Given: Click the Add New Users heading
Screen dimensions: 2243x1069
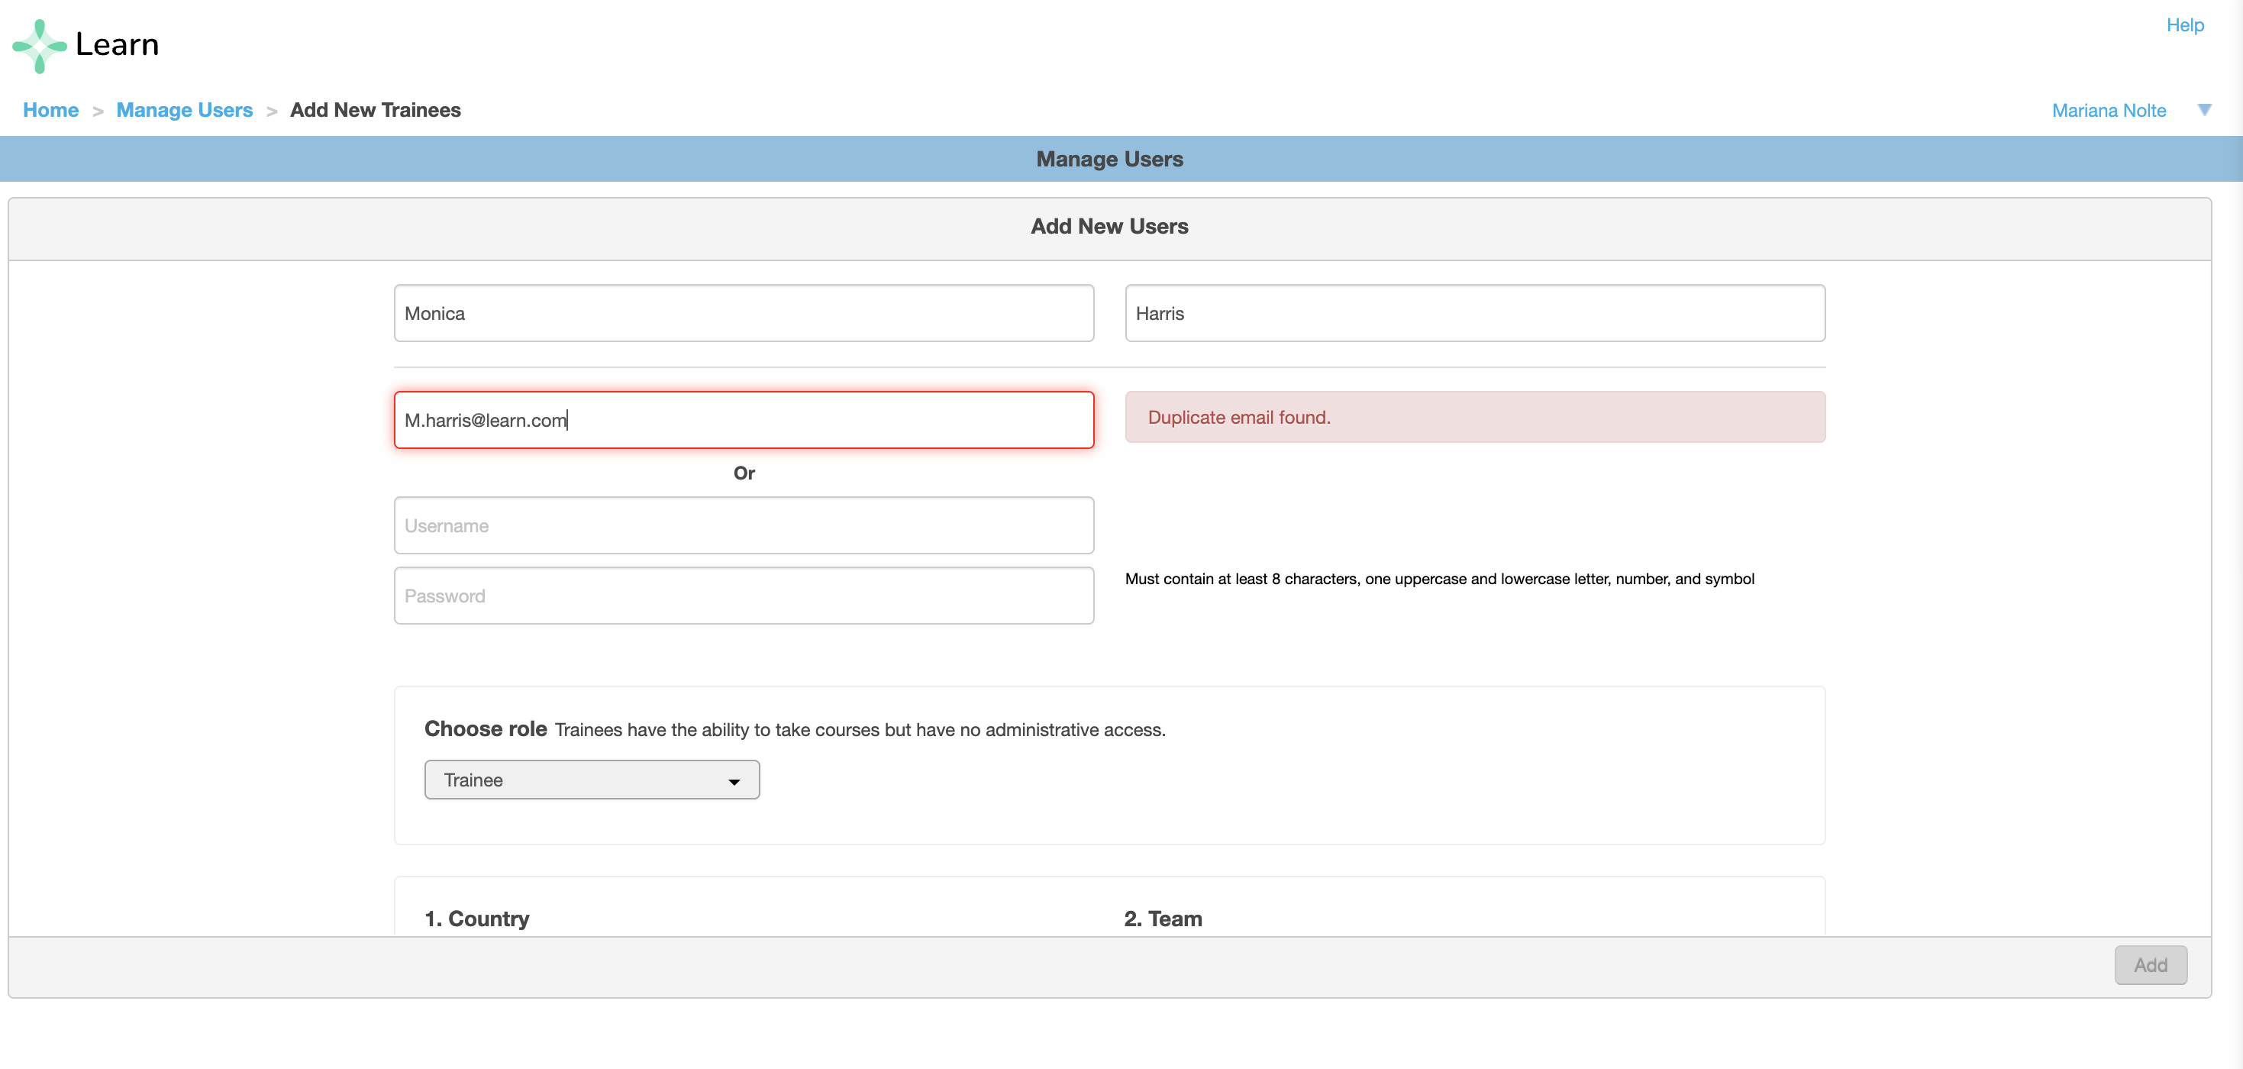Looking at the screenshot, I should tap(1109, 226).
